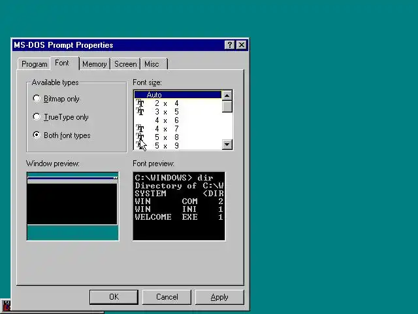Click the MS-DOS taskbar icon
Viewport: 418px width, 314px height.
click(6, 305)
